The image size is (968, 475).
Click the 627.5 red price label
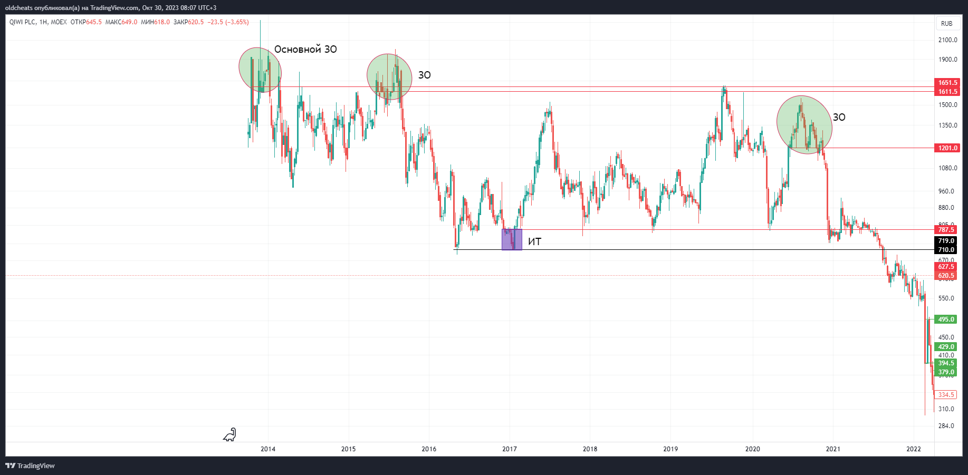click(946, 267)
